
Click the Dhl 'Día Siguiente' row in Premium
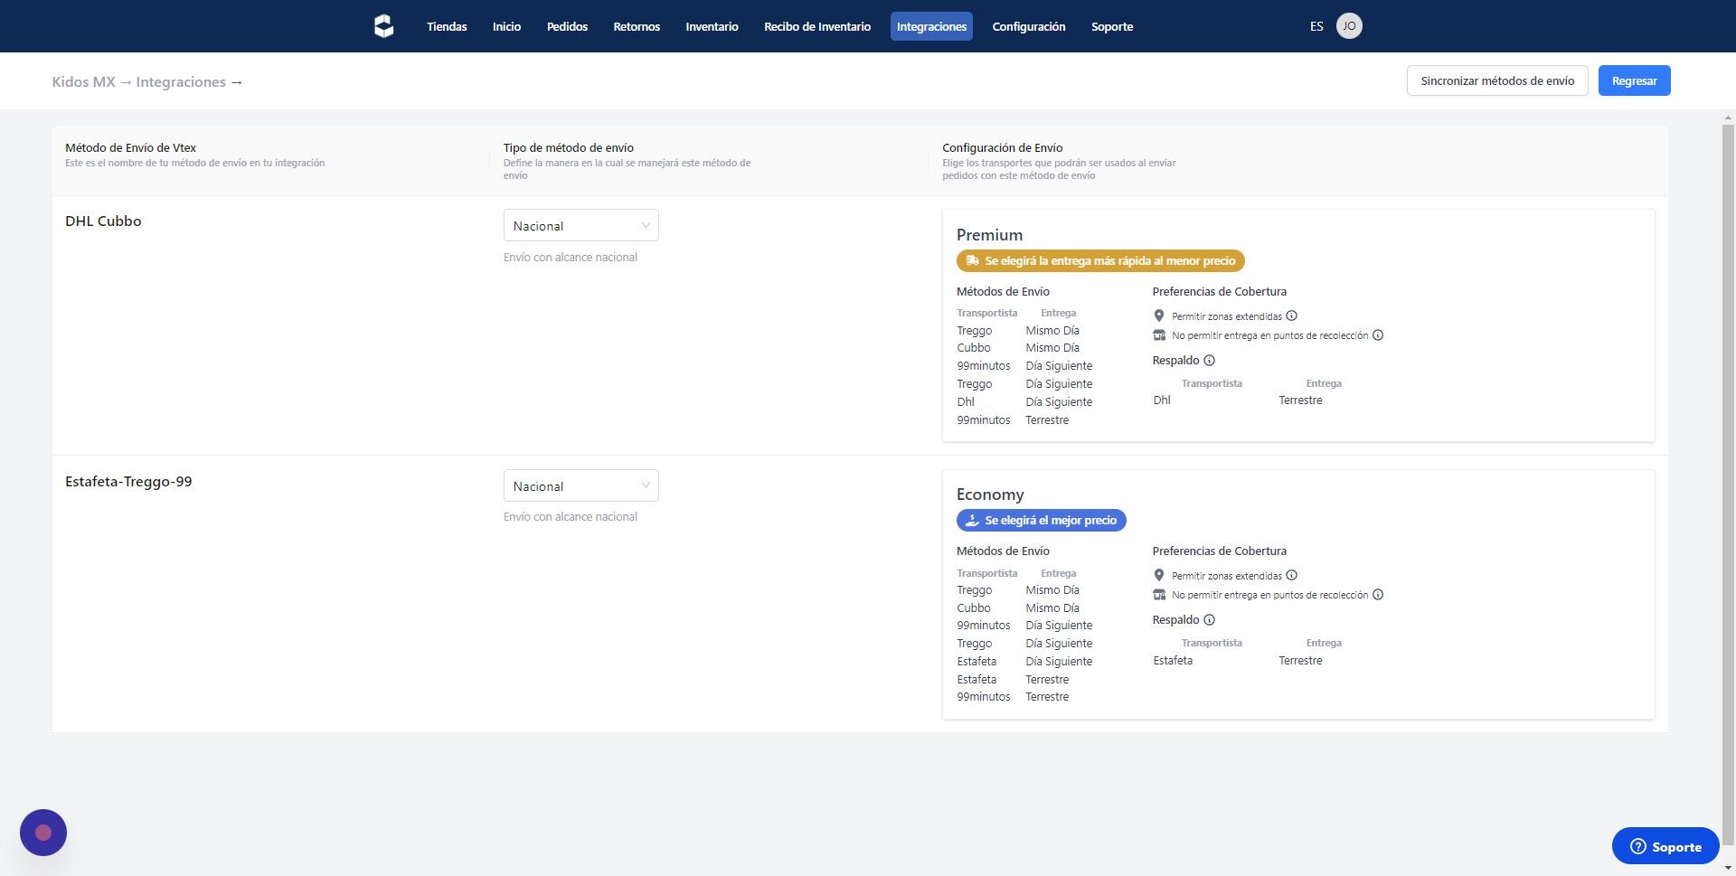click(1024, 402)
